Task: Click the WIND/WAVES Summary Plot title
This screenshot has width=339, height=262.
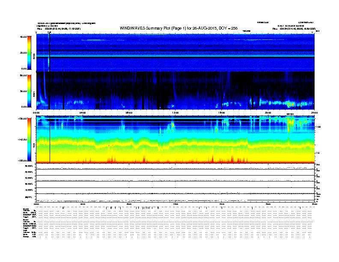Action: 178,28
